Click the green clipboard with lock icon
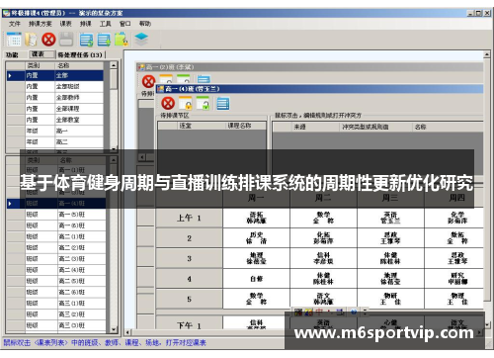The width and height of the screenshot is (494, 358). pyautogui.click(x=121, y=40)
